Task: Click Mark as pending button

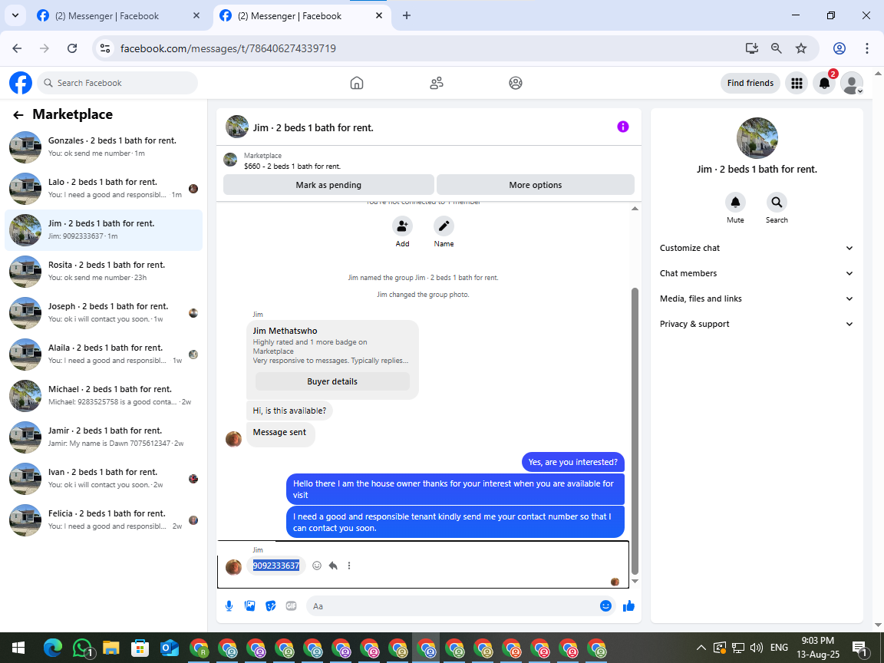Action: (x=328, y=185)
